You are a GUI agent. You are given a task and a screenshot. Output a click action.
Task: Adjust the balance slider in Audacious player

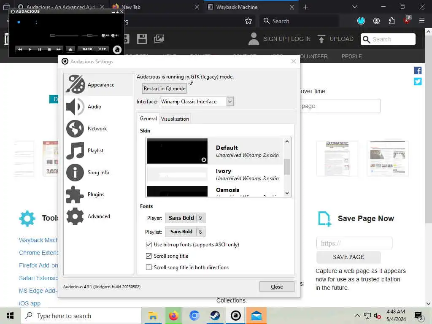pos(90,35)
